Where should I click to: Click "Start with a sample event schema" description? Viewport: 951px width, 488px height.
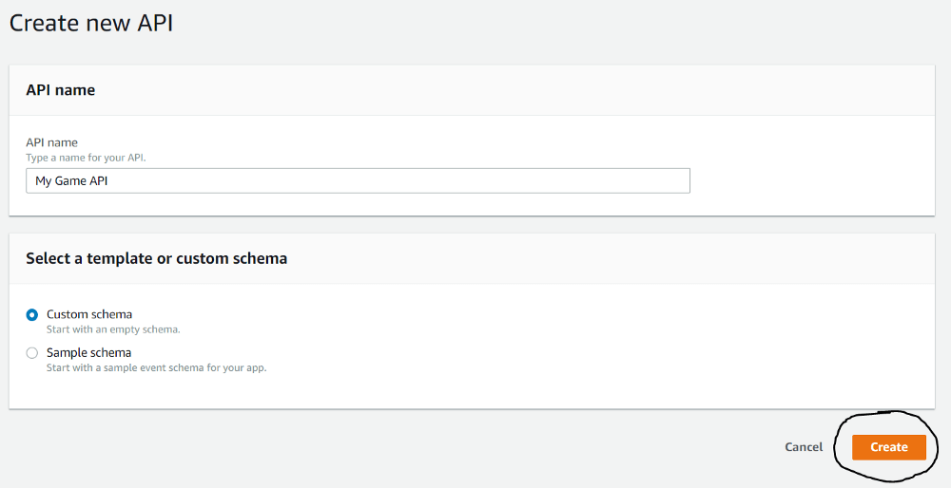[x=156, y=367]
